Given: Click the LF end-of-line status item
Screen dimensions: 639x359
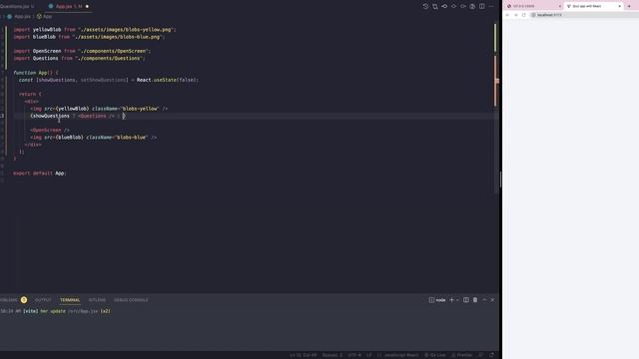Looking at the screenshot, I should (368, 355).
